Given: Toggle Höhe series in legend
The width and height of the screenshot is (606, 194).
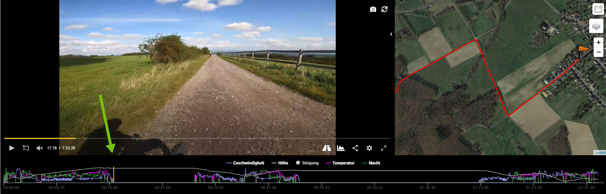Looking at the screenshot, I should tap(280, 163).
